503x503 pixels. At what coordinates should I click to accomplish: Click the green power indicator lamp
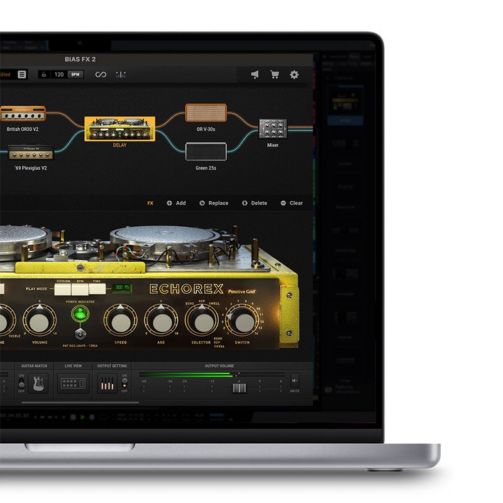pyautogui.click(x=80, y=313)
